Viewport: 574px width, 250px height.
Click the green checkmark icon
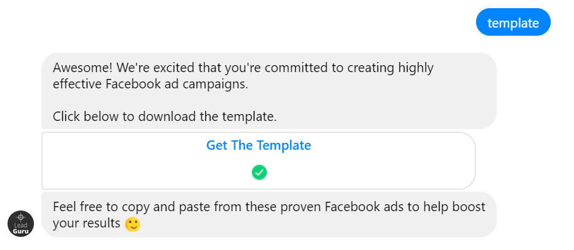pyautogui.click(x=259, y=172)
